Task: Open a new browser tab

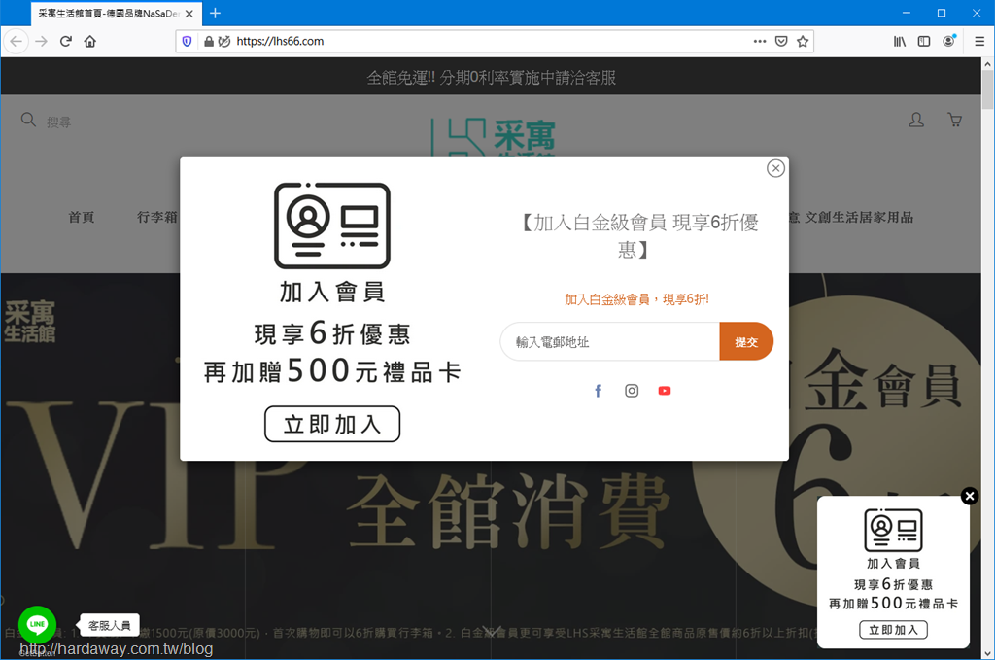Action: 215,13
